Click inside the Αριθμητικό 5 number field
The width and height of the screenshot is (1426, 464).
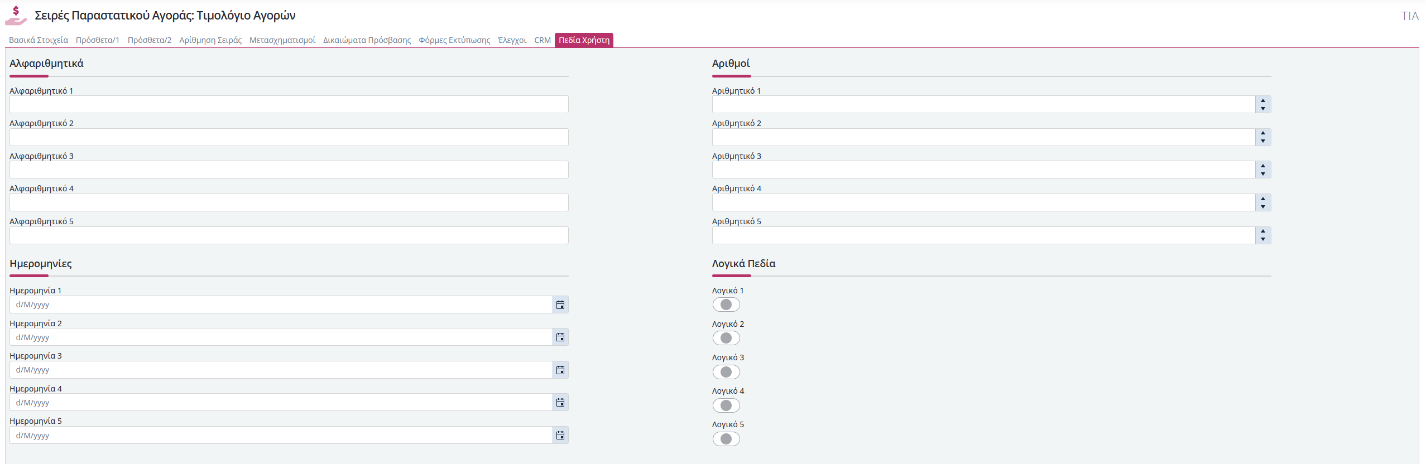coord(984,235)
